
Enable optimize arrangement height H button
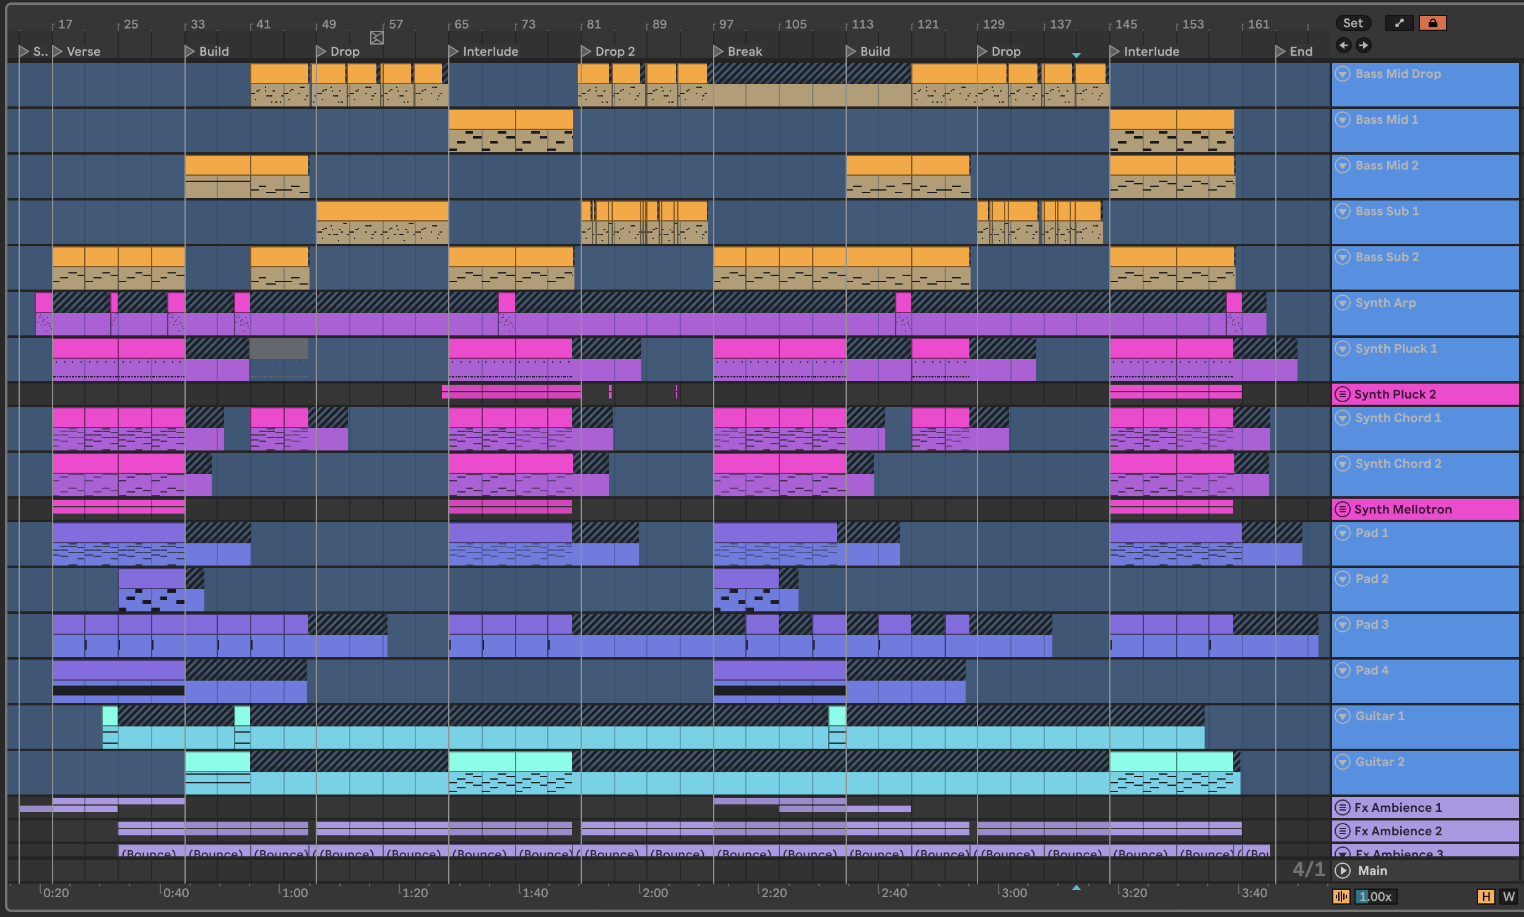1486,897
